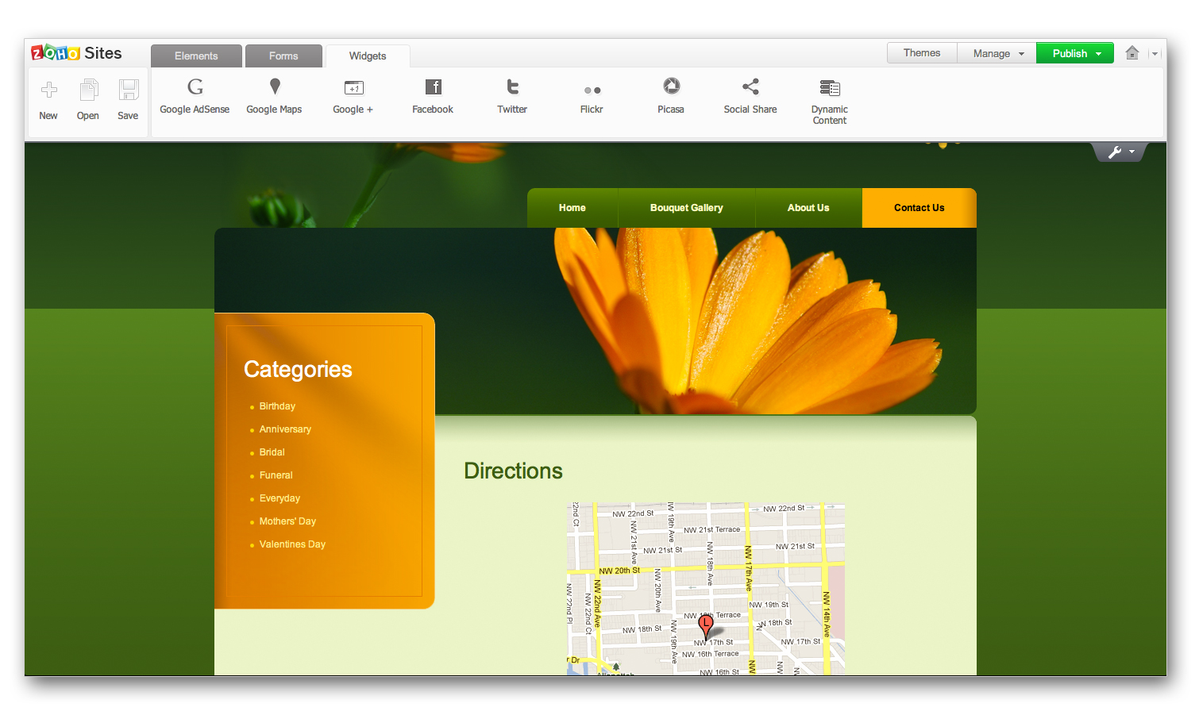Open the Bridal category link
The image size is (1199, 715).
tap(272, 452)
